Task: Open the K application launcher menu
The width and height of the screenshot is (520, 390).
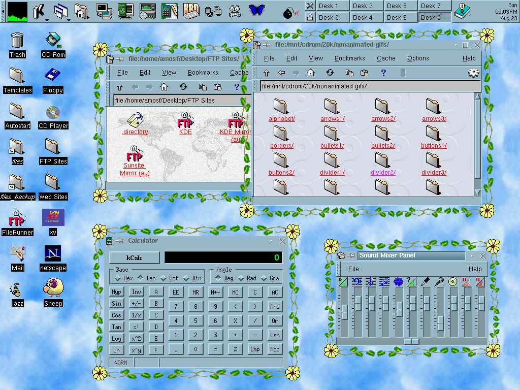Action: 40,11
